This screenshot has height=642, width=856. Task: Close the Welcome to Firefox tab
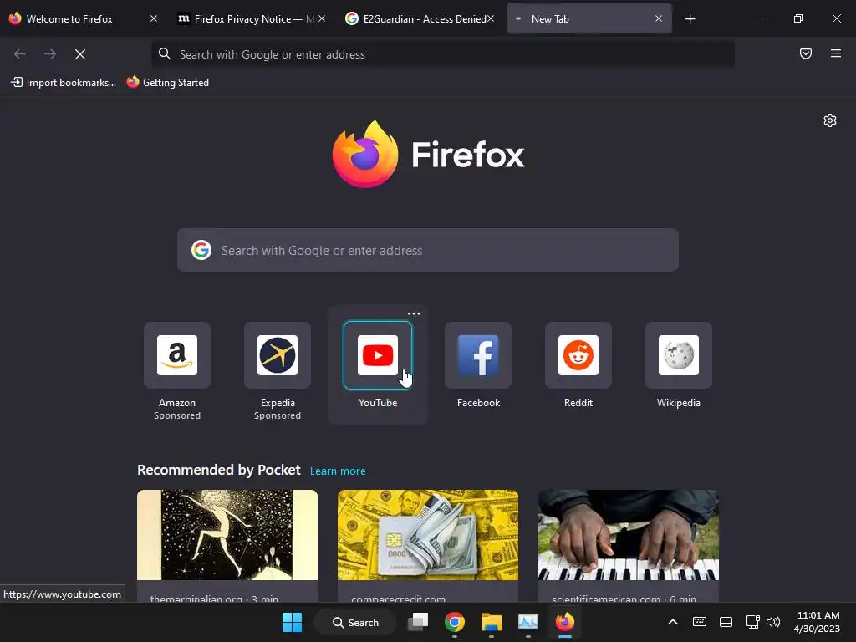(154, 18)
